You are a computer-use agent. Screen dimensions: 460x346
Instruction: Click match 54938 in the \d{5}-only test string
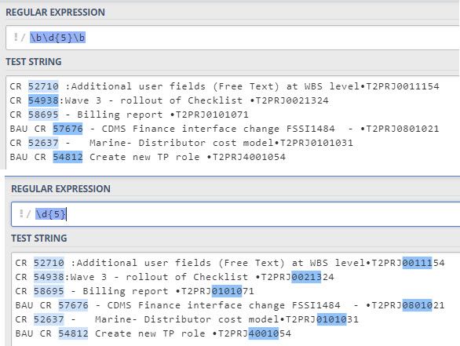pos(49,277)
